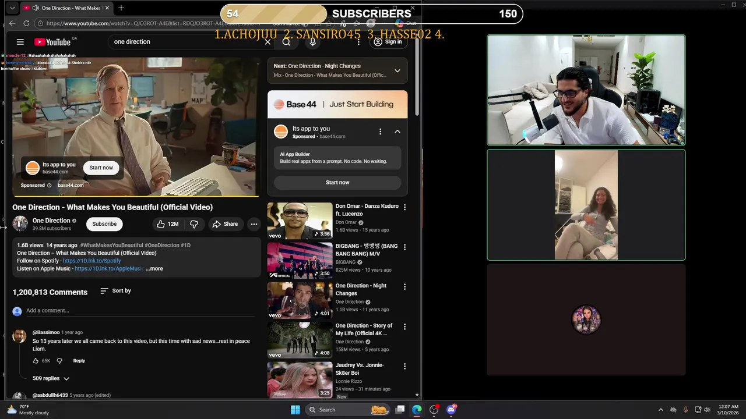
Task: Collapse the Its app to you sponsored card
Action: point(397,132)
